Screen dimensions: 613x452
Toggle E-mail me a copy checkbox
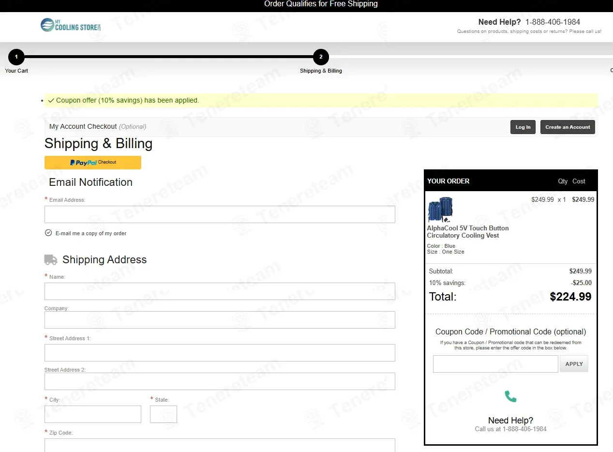48,233
